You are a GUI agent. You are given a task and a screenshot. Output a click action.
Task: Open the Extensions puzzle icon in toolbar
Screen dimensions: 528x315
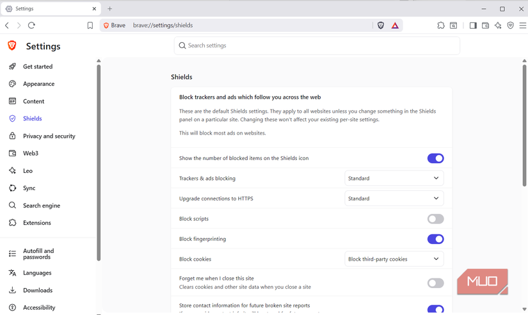pyautogui.click(x=441, y=25)
